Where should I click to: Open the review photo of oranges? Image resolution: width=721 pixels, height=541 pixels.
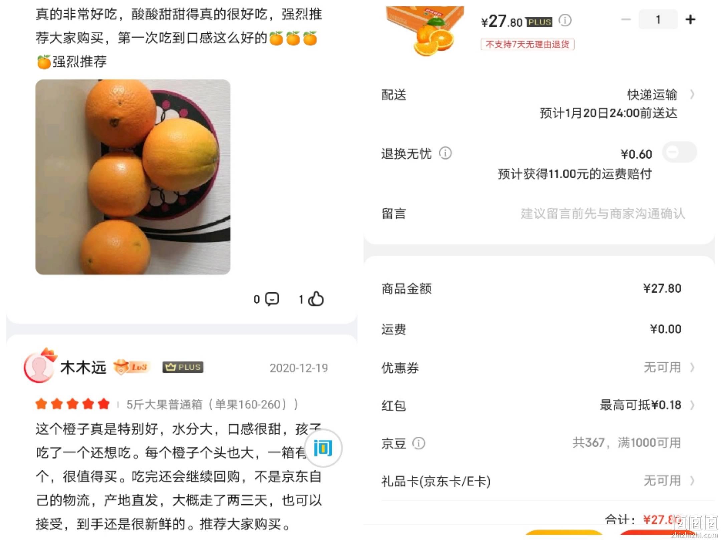click(x=133, y=177)
